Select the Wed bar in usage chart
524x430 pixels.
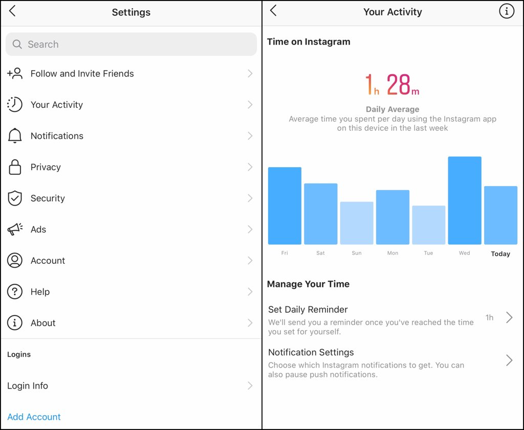[x=464, y=200]
